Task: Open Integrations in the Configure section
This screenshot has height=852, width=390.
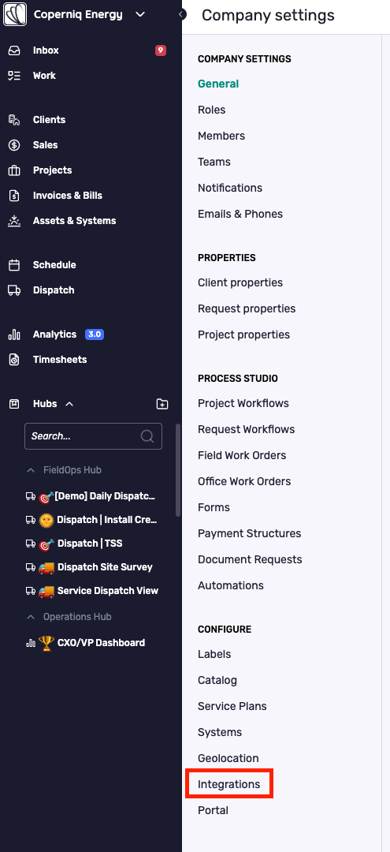Action: click(x=229, y=785)
